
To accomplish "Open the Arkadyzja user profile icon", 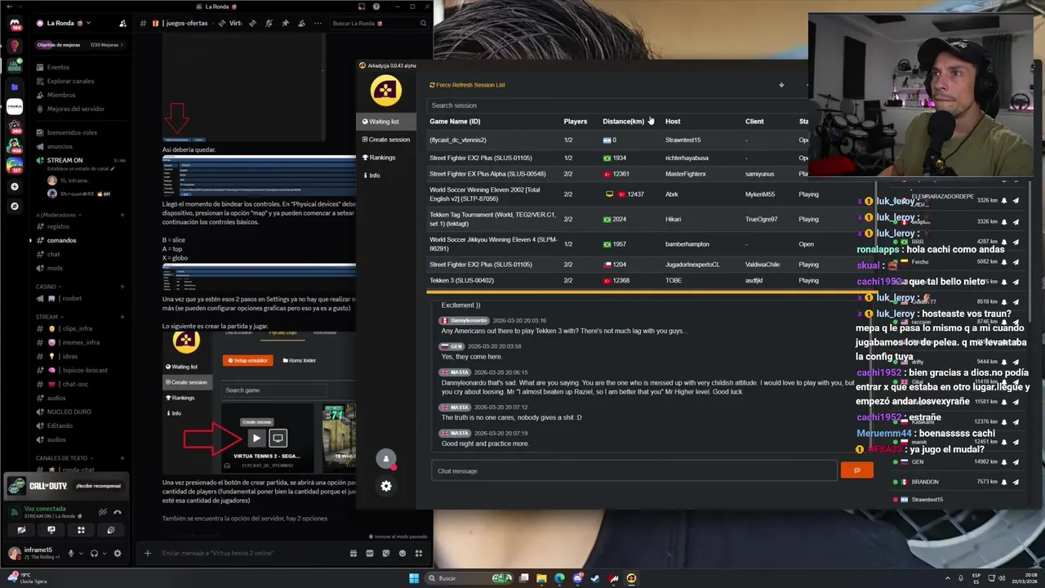I will coord(386,459).
